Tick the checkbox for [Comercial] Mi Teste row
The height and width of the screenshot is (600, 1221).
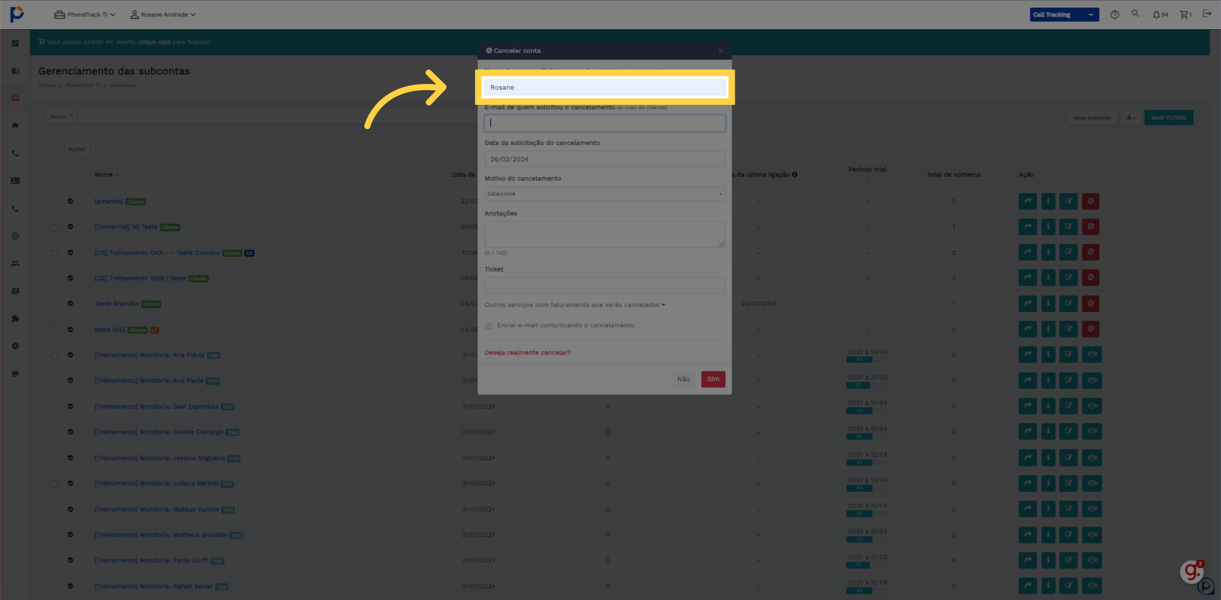55,227
